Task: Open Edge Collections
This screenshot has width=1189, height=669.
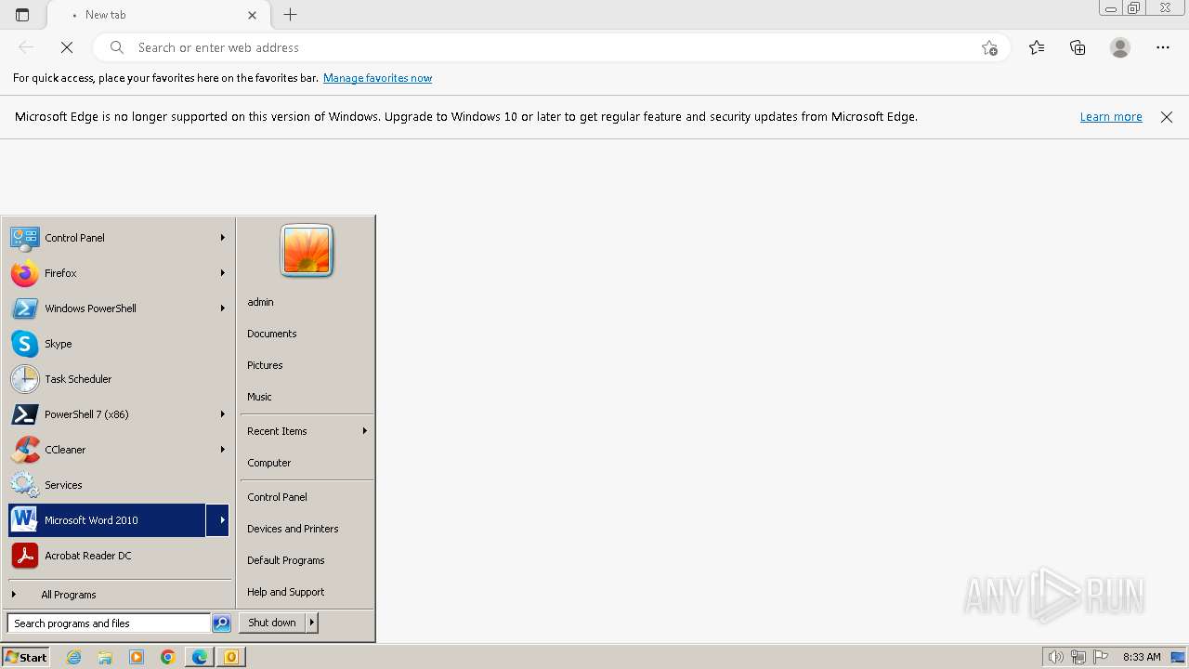Action: tap(1078, 47)
